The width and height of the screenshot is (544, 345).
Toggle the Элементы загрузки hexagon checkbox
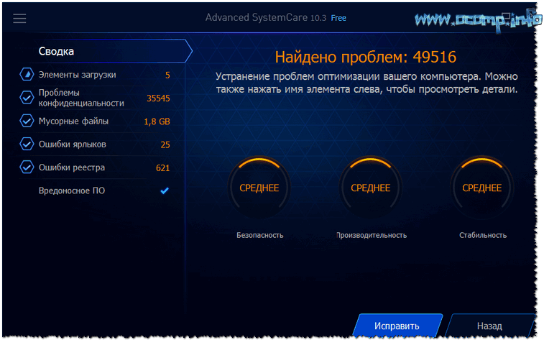point(27,74)
